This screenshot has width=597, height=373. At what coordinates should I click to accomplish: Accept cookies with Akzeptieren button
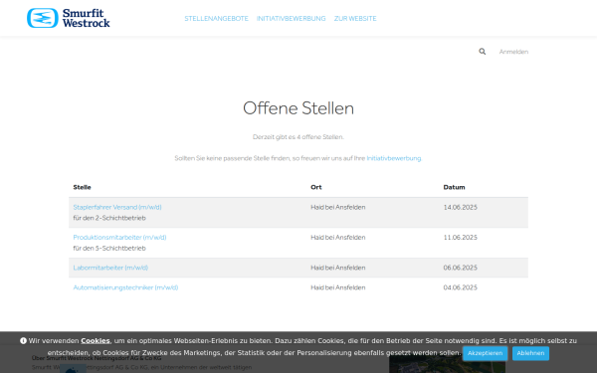(486, 353)
